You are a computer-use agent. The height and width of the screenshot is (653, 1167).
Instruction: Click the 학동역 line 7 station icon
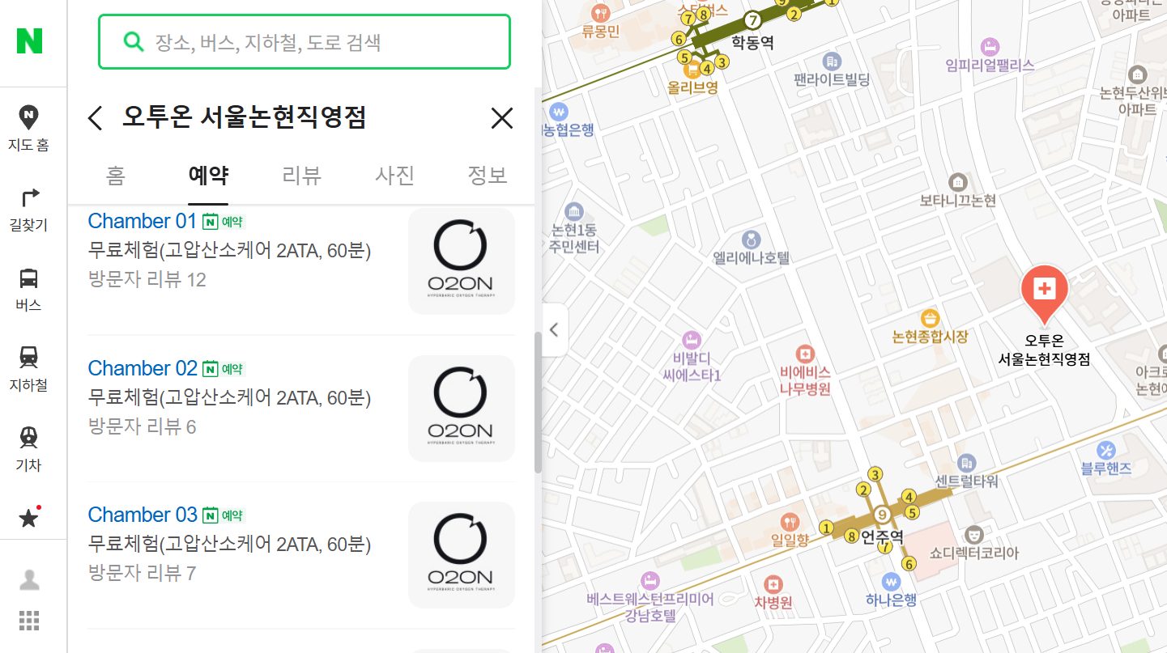pos(753,20)
